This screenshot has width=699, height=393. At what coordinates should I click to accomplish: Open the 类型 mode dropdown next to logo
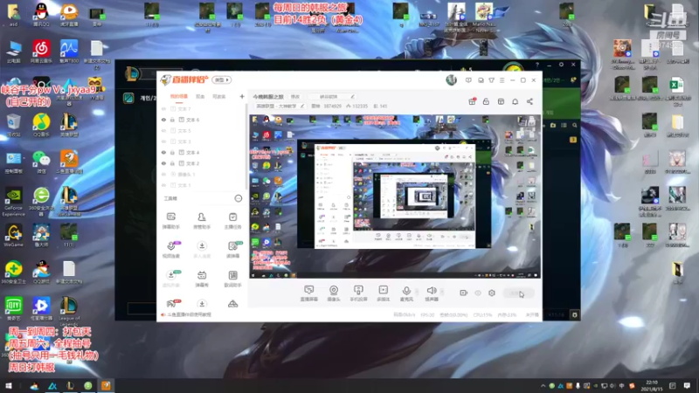point(222,79)
